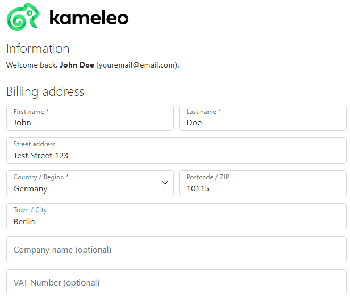350x302 pixels.
Task: Edit the Street address field
Action: pos(177,150)
